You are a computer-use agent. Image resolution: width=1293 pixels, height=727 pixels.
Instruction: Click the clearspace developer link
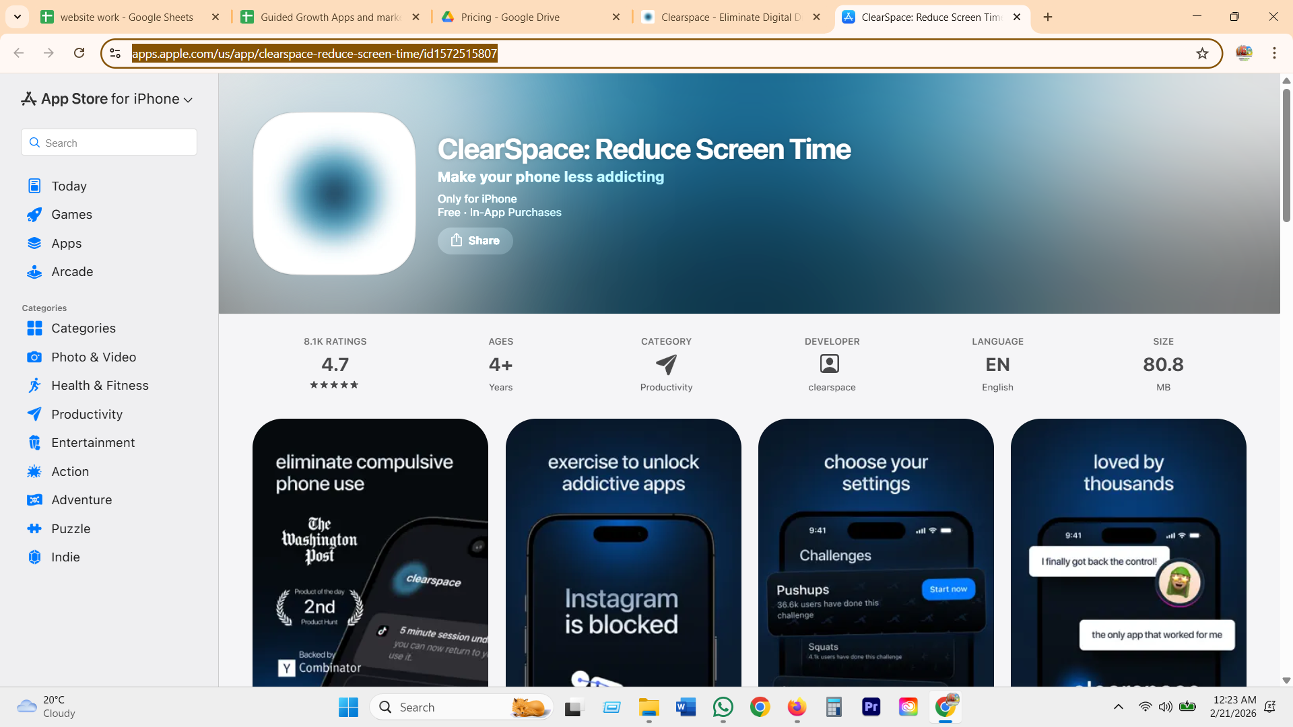[832, 388]
